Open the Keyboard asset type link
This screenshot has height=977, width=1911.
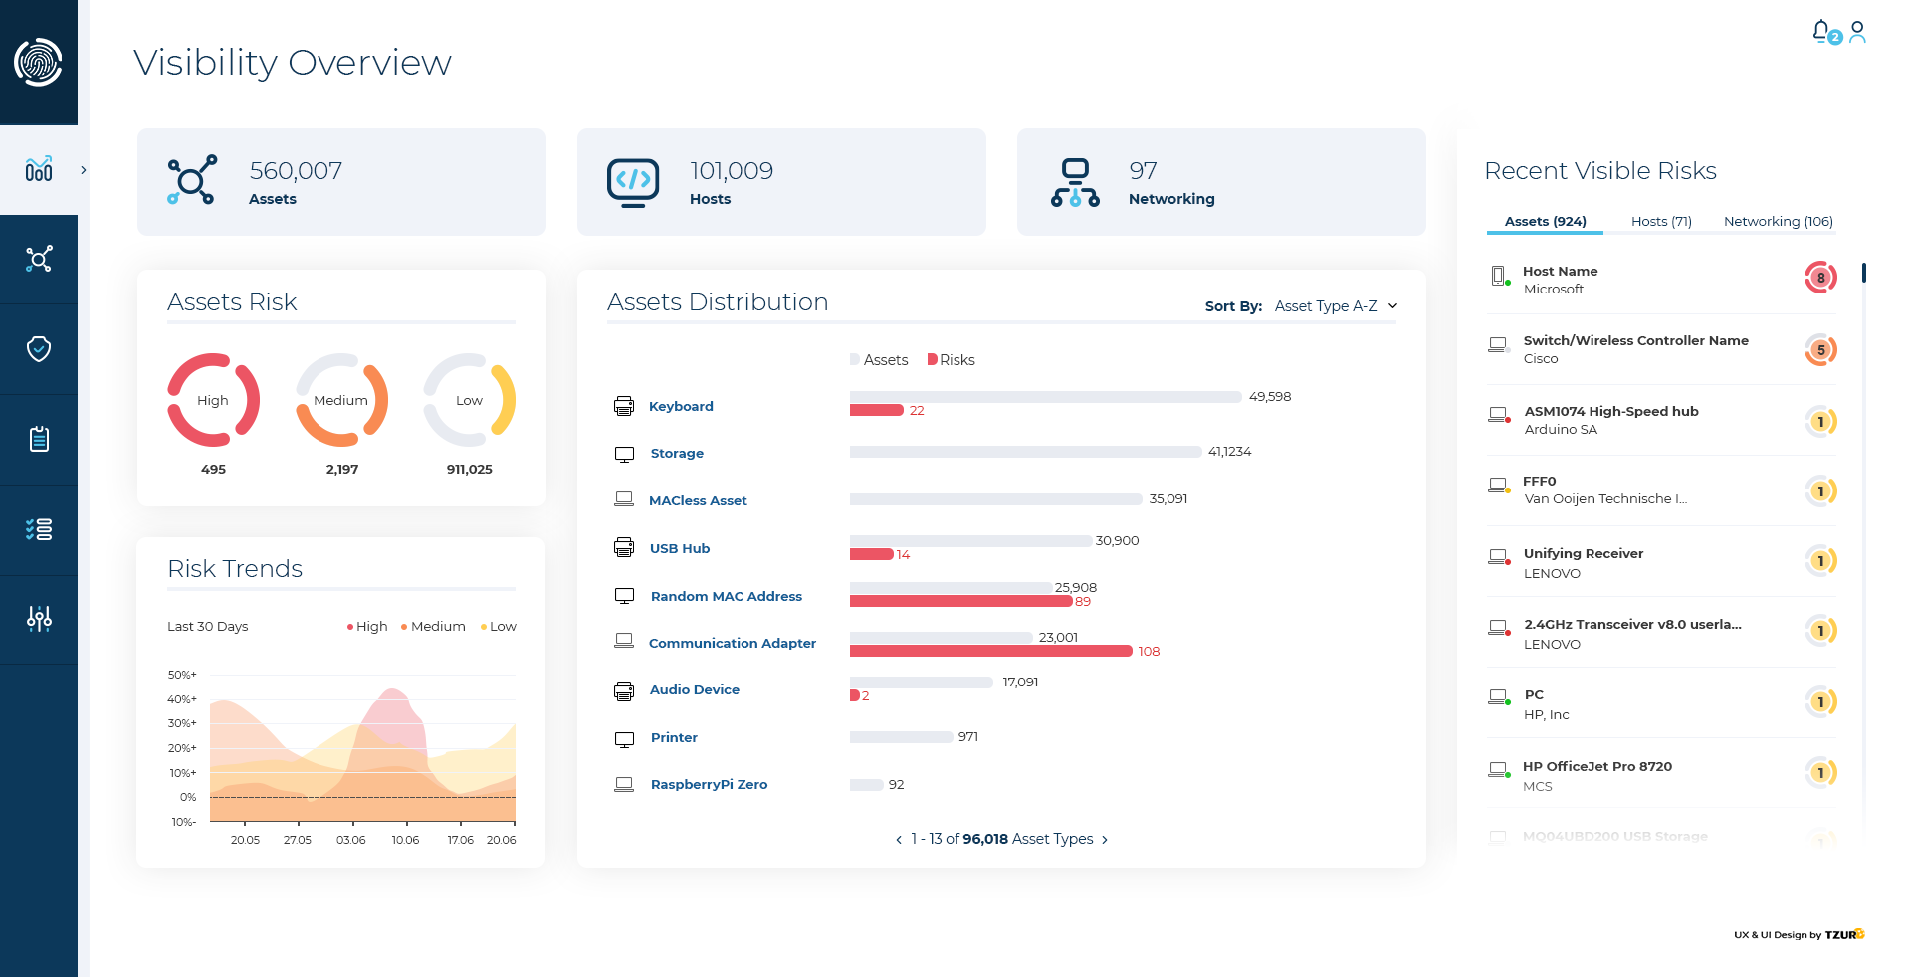click(x=681, y=406)
